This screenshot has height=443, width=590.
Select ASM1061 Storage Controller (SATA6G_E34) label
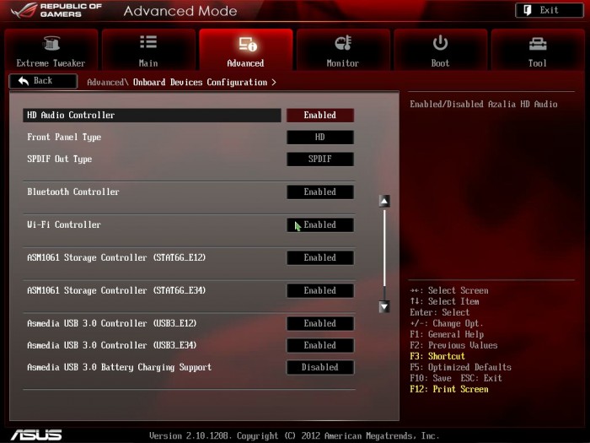(x=116, y=290)
